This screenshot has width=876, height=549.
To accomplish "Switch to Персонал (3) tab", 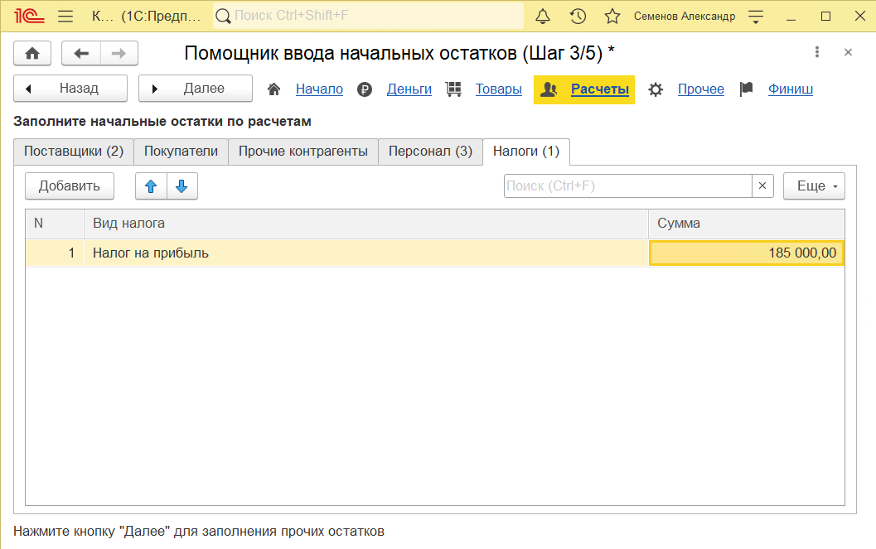I will 431,152.
